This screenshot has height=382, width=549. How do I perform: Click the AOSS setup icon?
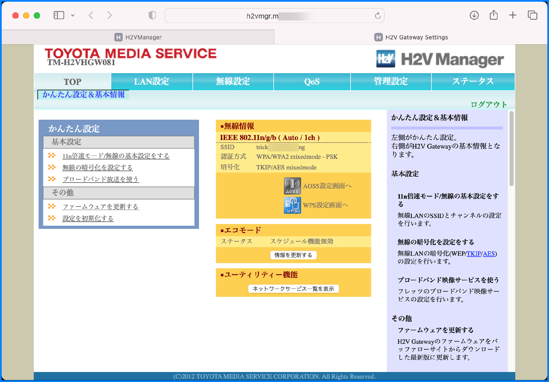tap(292, 186)
